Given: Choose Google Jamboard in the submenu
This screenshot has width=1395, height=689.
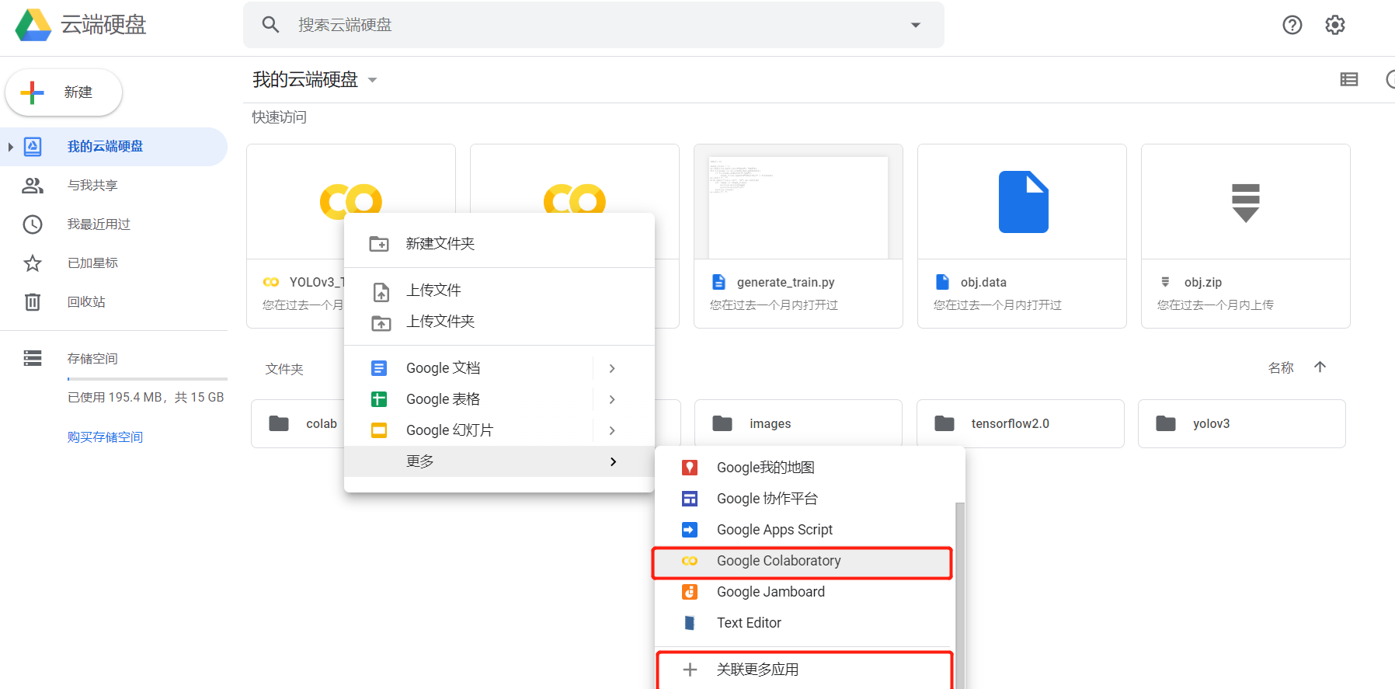Looking at the screenshot, I should pos(805,592).
